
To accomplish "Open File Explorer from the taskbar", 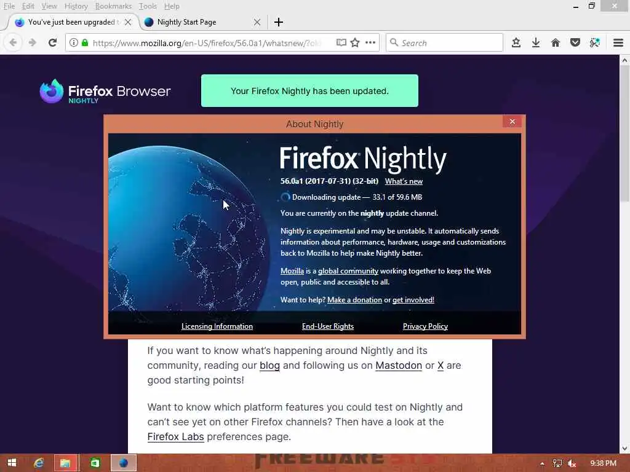I will pos(65,463).
